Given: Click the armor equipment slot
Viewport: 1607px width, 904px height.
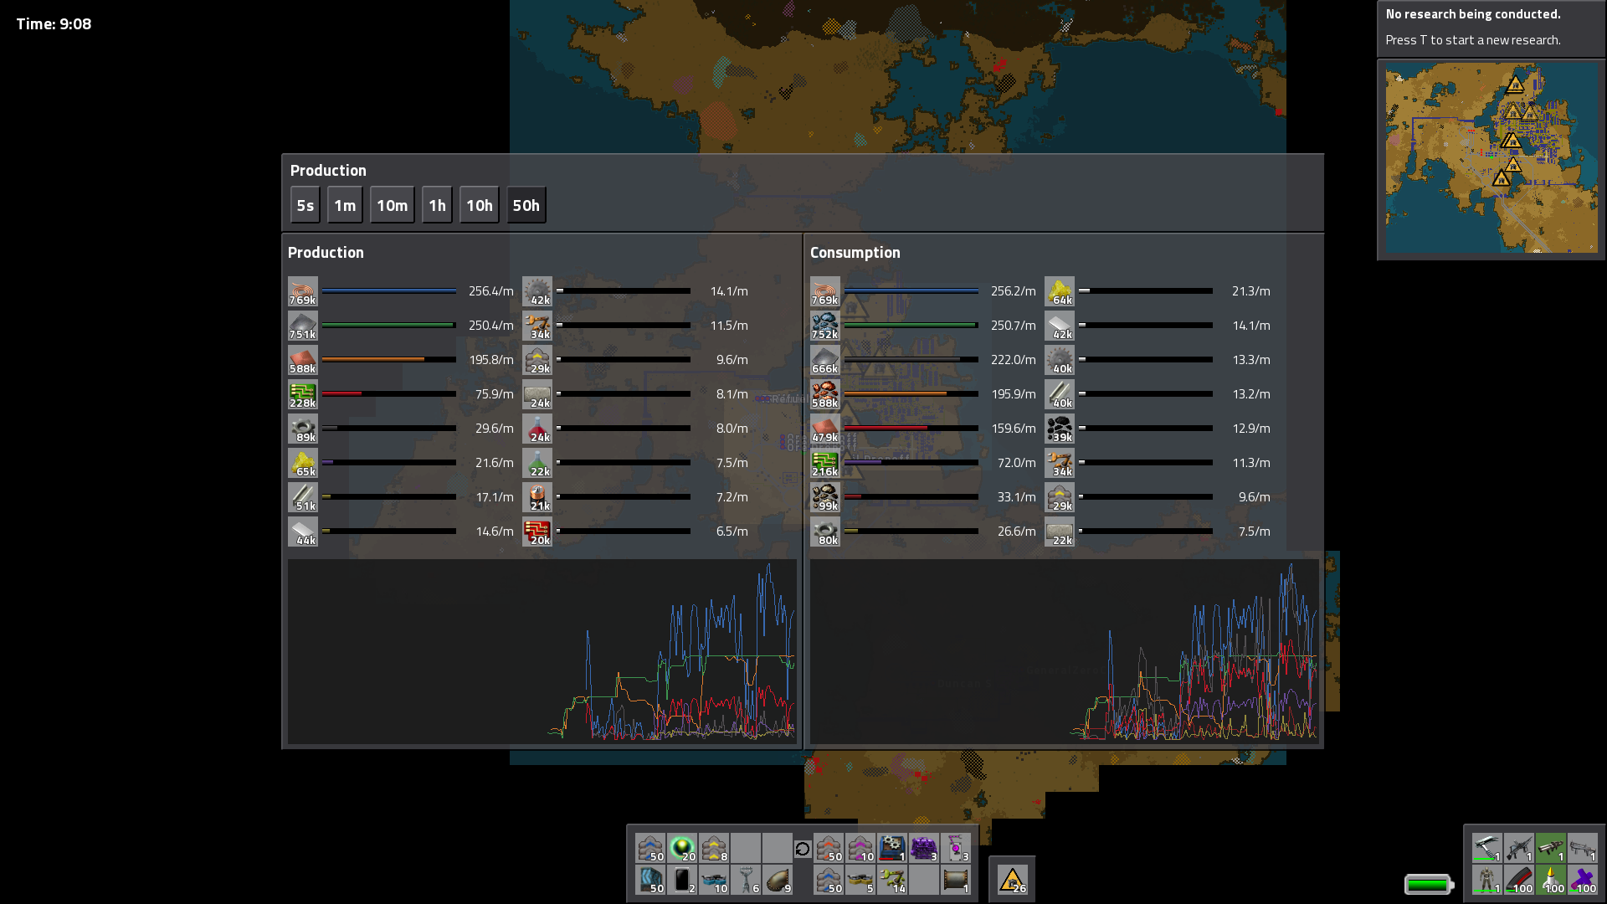Looking at the screenshot, I should [x=1486, y=880].
